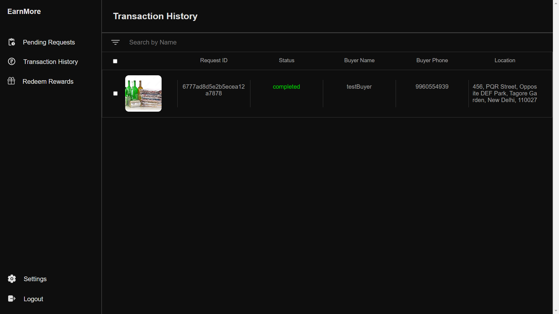The width and height of the screenshot is (559, 314).
Task: Click the Redeem Rewards gift icon
Action: click(11, 81)
